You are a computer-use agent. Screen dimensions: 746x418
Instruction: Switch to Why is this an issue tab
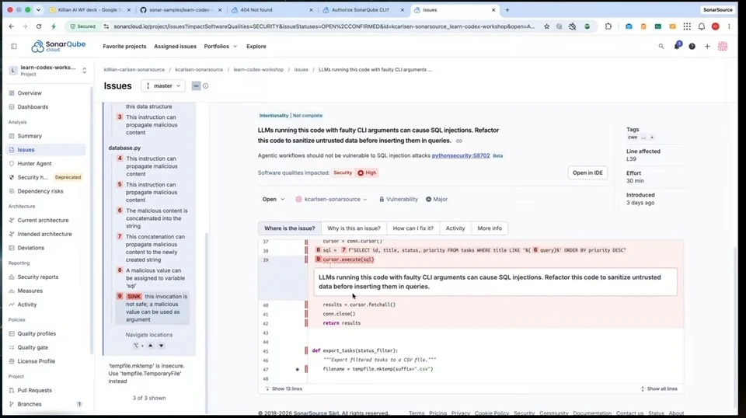point(354,228)
